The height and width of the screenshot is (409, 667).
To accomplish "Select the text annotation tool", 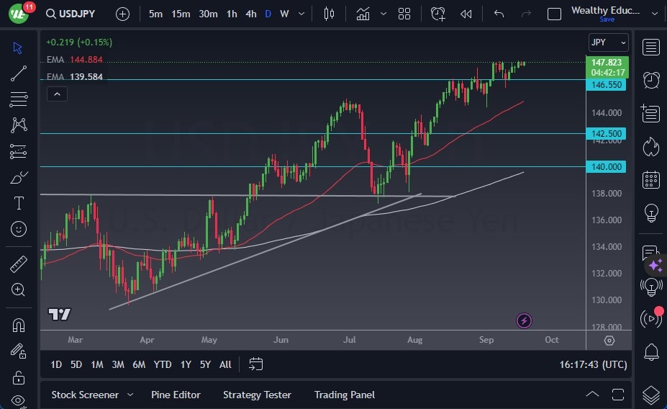I will pos(19,203).
